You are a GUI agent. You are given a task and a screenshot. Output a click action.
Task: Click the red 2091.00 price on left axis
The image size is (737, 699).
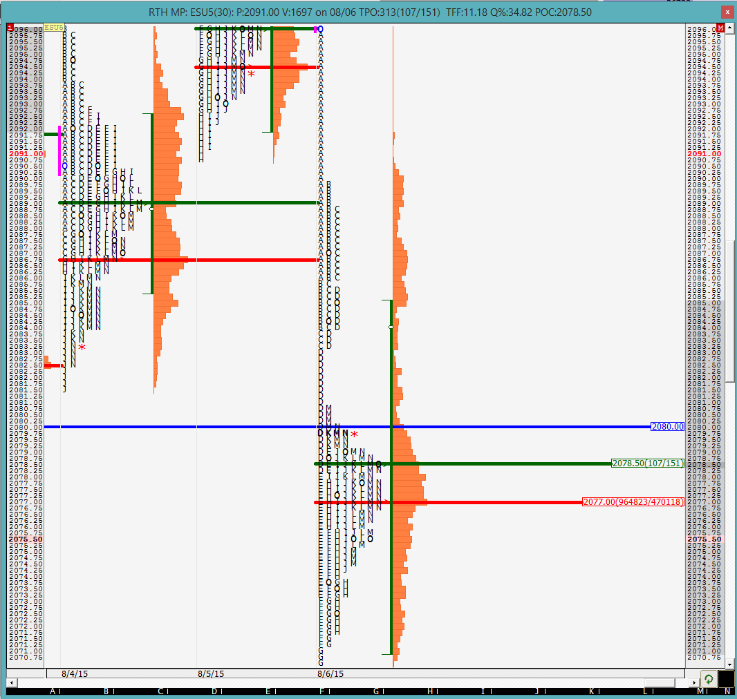26,154
